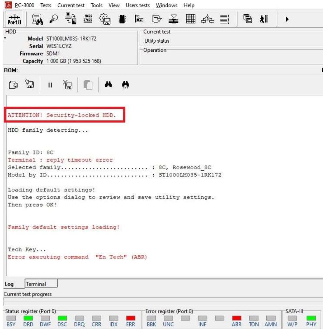This screenshot has width=323, height=329.
Task: Open the search-in-log icon with binoculars
Action: tap(37, 19)
